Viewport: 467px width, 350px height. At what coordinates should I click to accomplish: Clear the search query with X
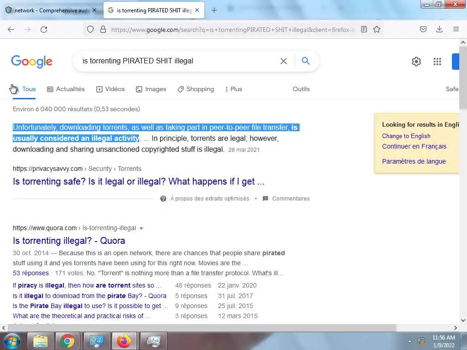point(284,61)
